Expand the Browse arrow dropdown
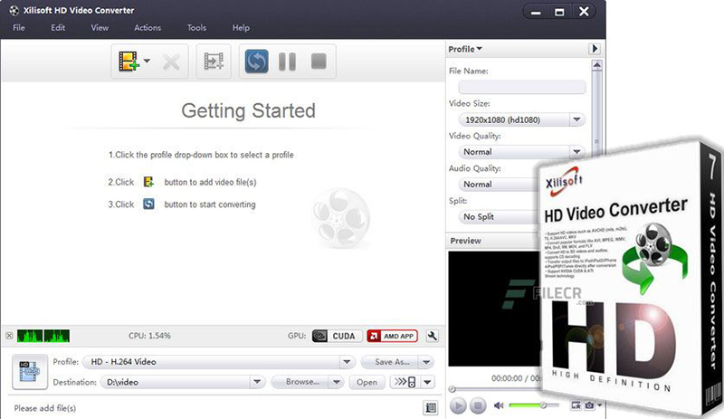Screen dimensions: 724x419 click(x=337, y=382)
